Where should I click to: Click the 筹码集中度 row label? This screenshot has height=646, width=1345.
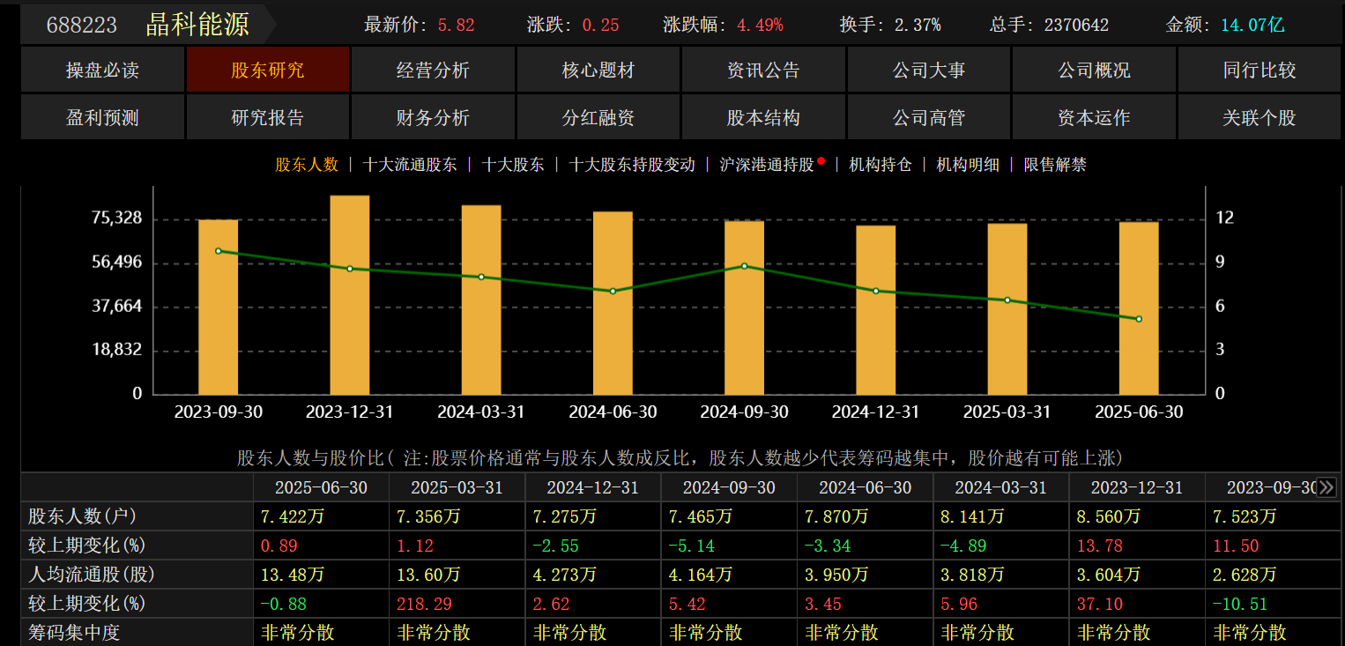pyautogui.click(x=74, y=633)
